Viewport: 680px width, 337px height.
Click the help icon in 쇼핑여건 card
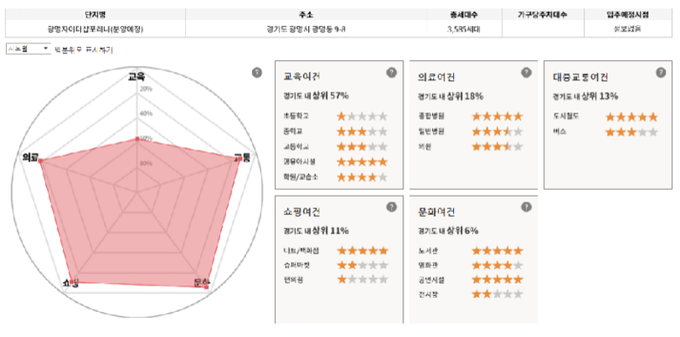(391, 207)
